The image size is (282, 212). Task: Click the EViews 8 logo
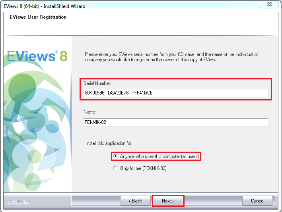37,56
